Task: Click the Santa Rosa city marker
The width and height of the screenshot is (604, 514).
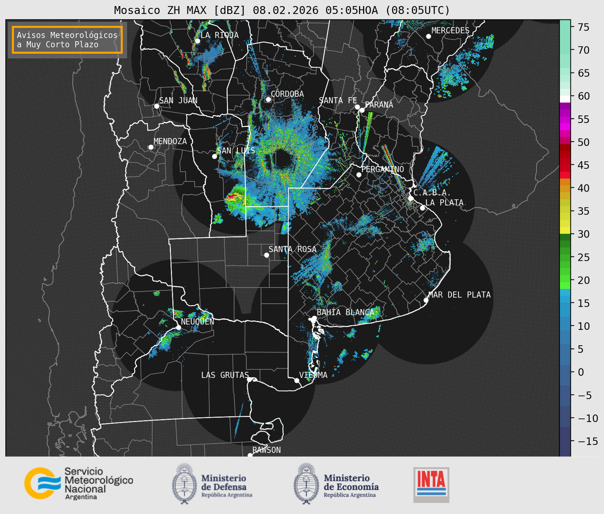Action: [266, 255]
